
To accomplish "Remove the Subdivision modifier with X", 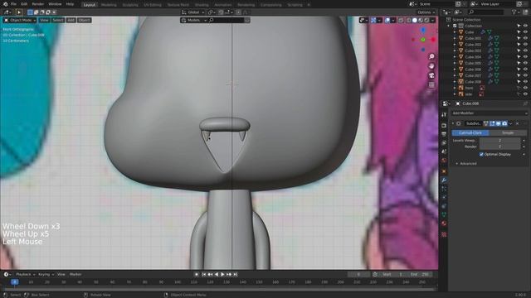I will (x=517, y=123).
